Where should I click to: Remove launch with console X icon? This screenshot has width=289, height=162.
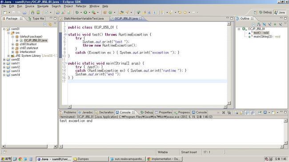click(x=224, y=112)
